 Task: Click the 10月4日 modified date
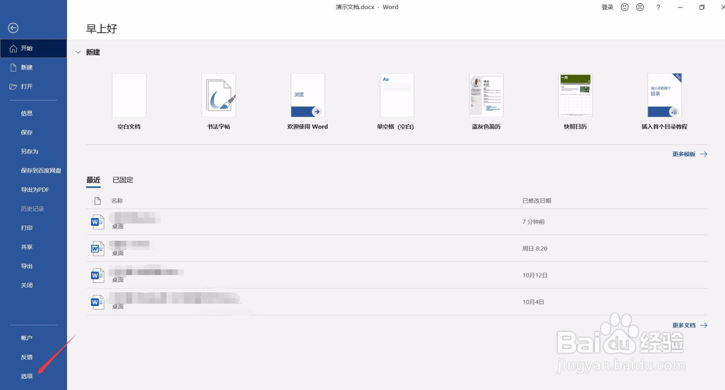[x=533, y=302]
